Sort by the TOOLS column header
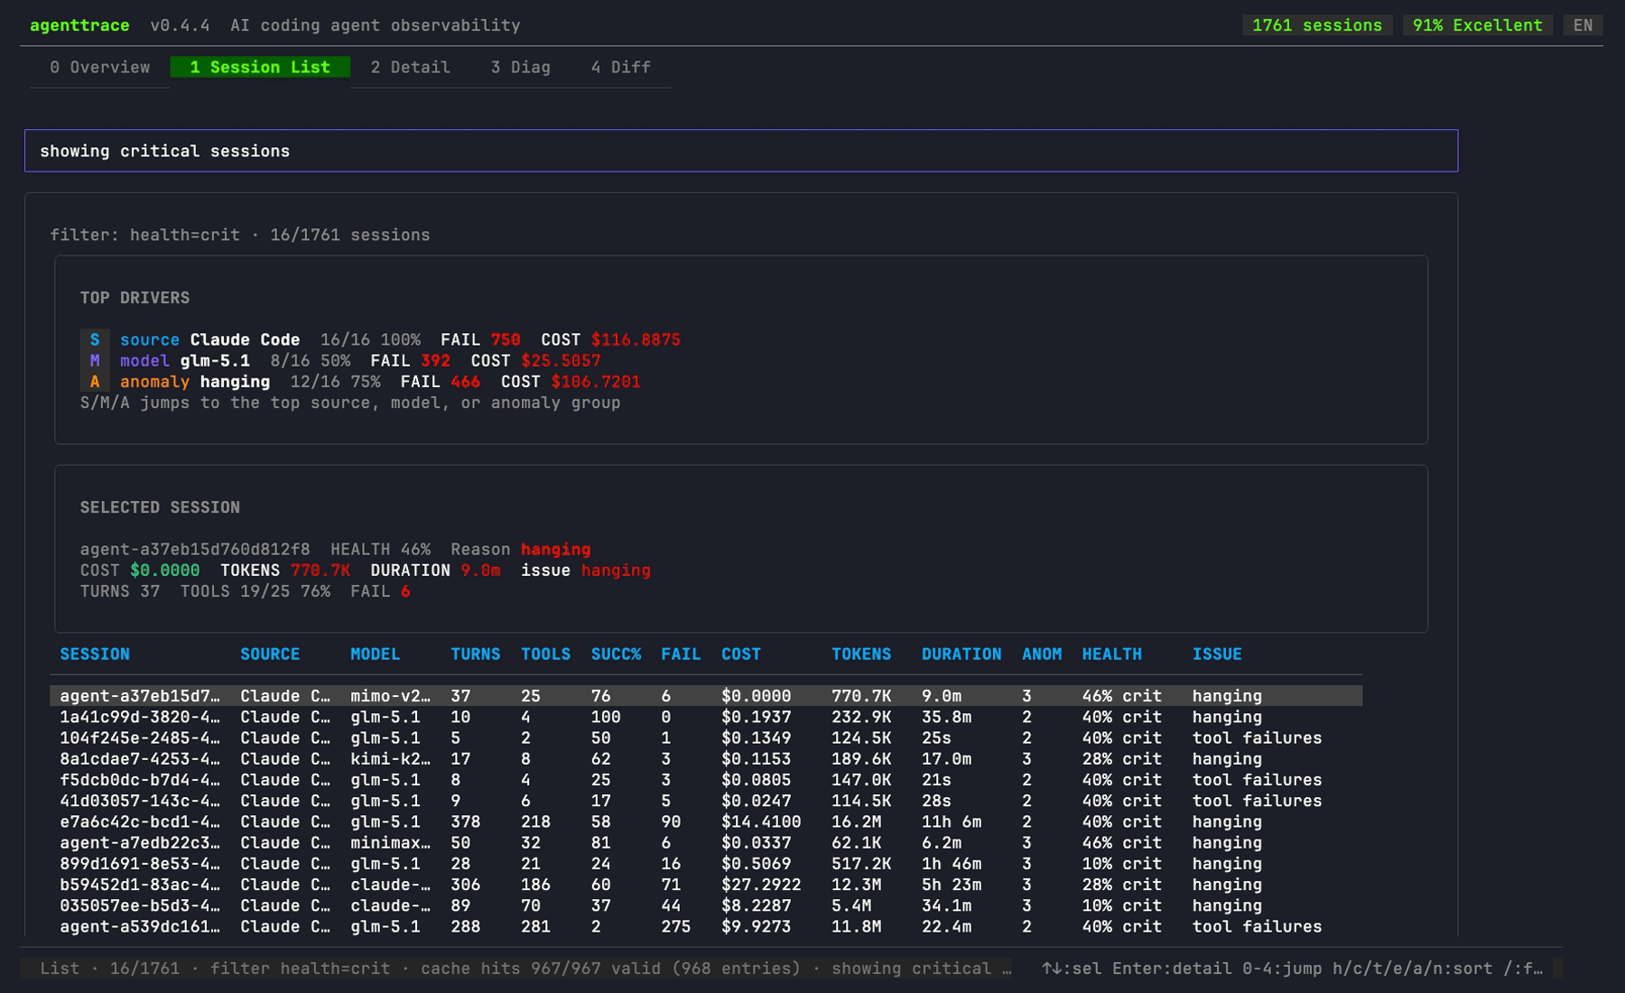Viewport: 1625px width, 993px height. (545, 654)
